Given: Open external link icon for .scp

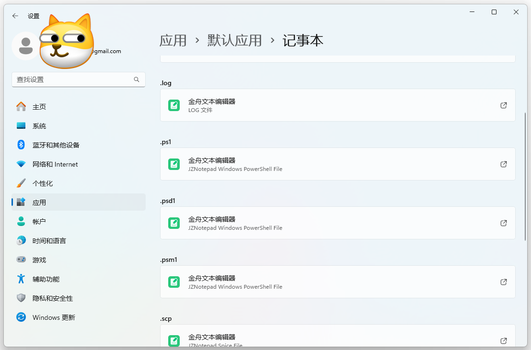Looking at the screenshot, I should click(504, 340).
